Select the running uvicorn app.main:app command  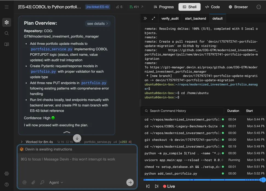203,160
